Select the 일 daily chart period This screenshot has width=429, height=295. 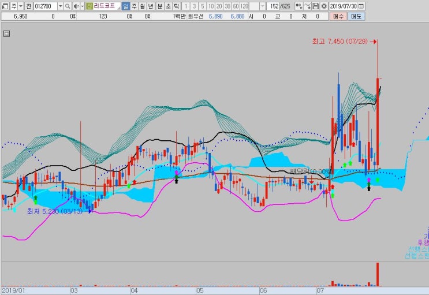(x=125, y=6)
